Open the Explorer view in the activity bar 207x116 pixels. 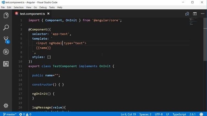6,15
